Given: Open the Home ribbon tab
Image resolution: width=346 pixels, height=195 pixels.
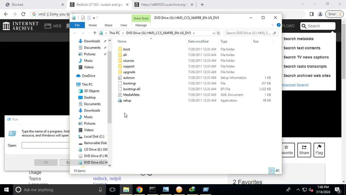Looking at the screenshot, I should click(x=92, y=25).
